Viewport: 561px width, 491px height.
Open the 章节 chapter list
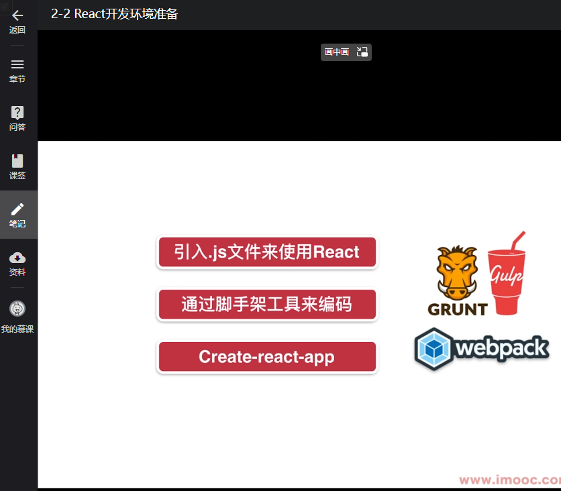coord(17,71)
